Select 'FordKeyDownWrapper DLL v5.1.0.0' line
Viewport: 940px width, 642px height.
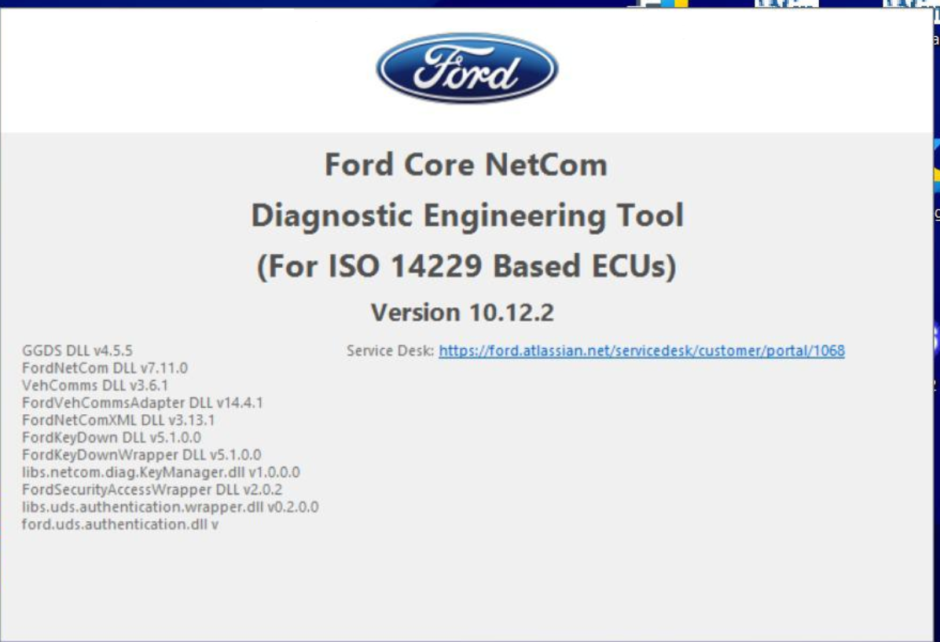click(x=141, y=455)
